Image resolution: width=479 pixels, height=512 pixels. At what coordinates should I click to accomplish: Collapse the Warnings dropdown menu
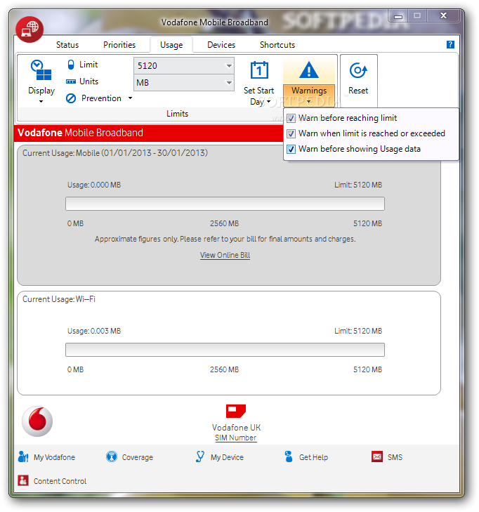click(x=309, y=95)
